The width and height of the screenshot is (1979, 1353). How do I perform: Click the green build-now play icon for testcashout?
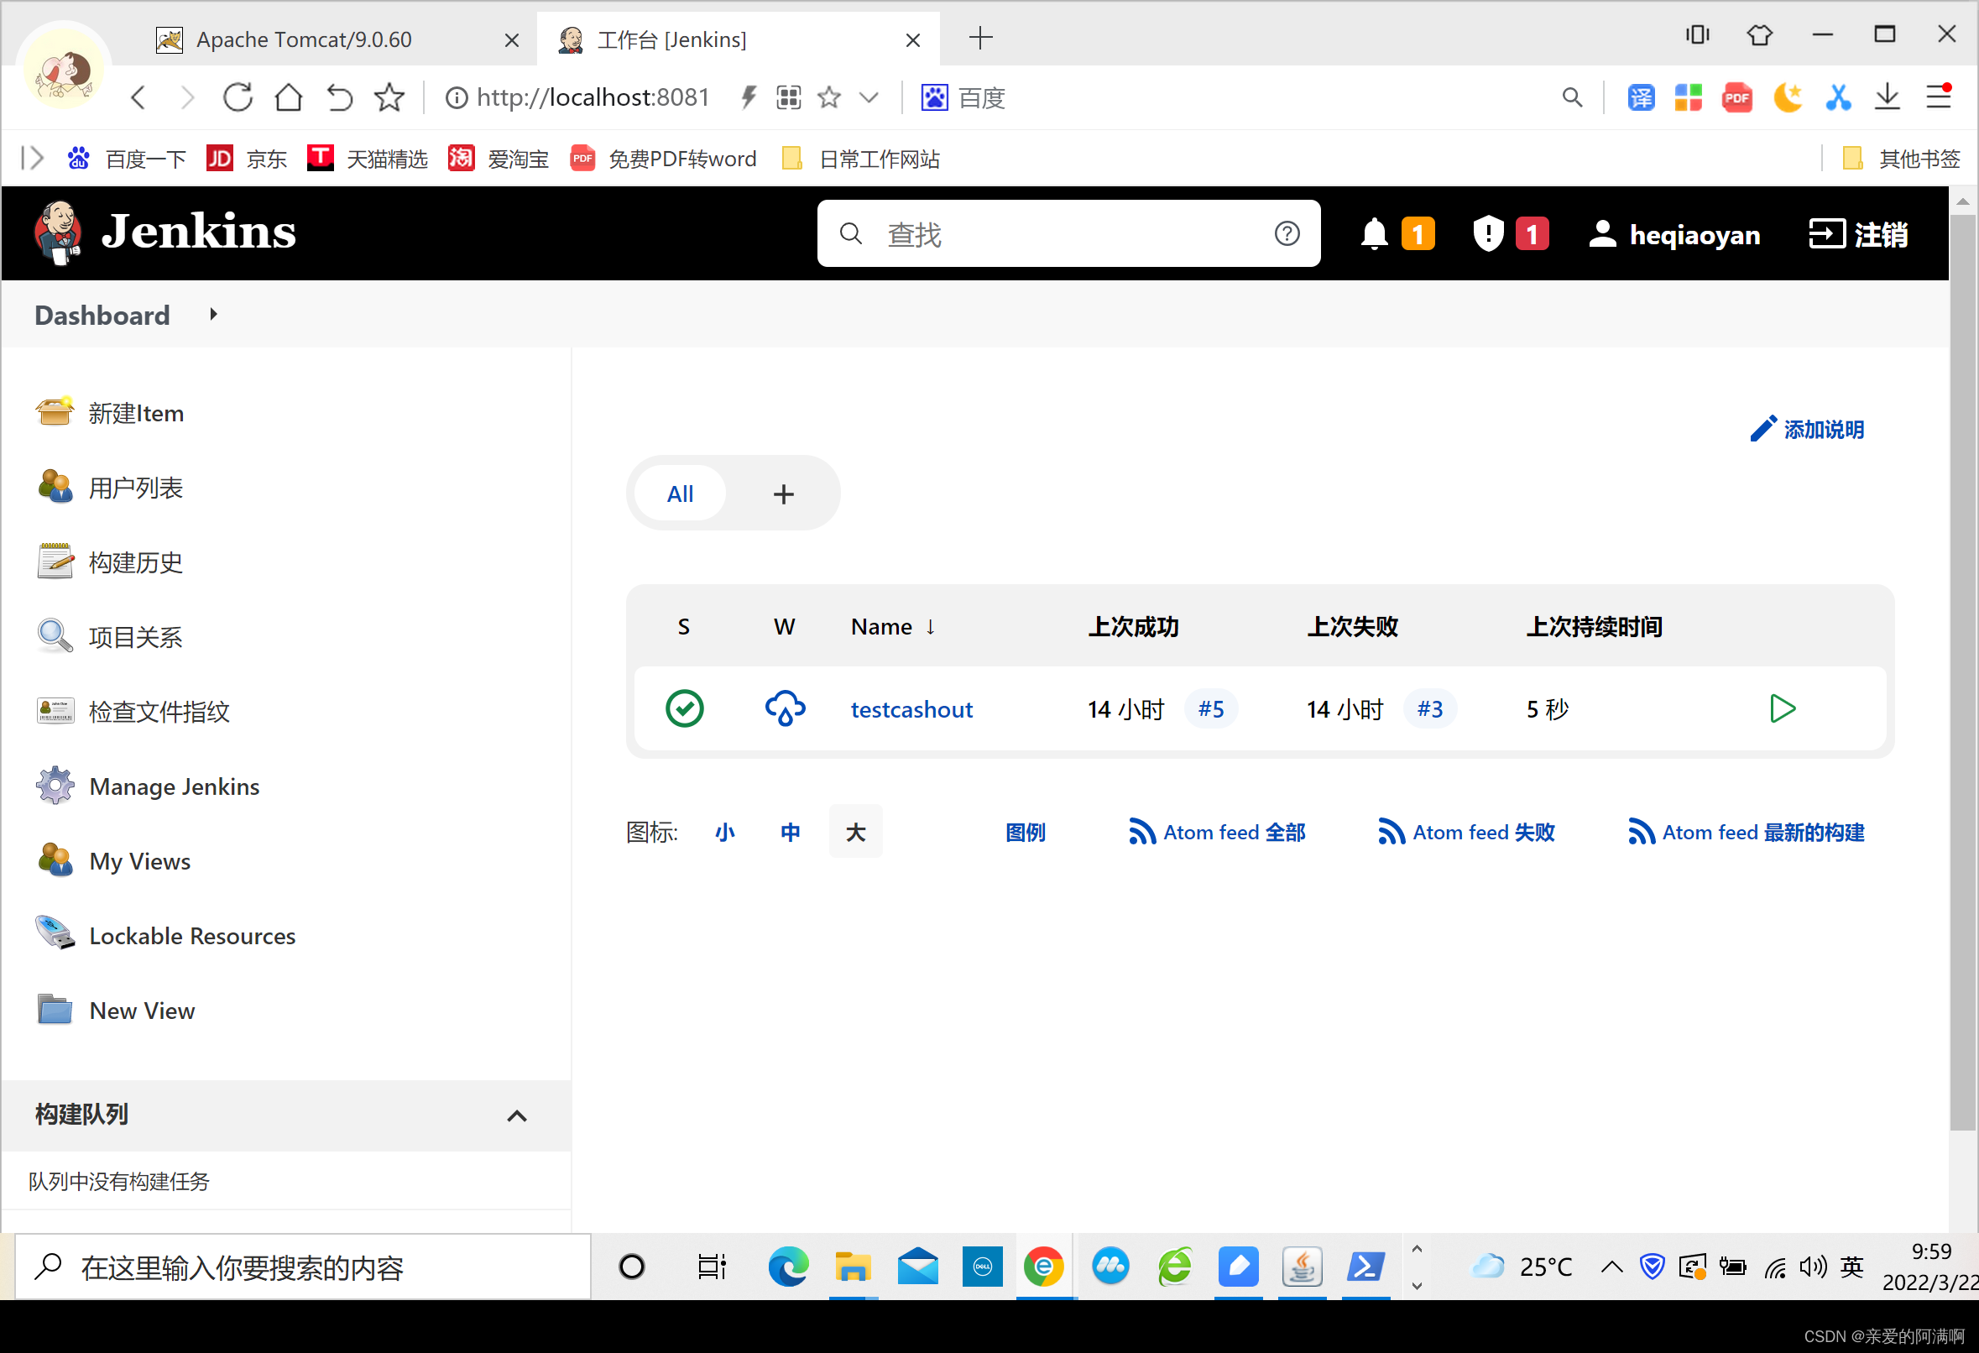pyautogui.click(x=1782, y=708)
